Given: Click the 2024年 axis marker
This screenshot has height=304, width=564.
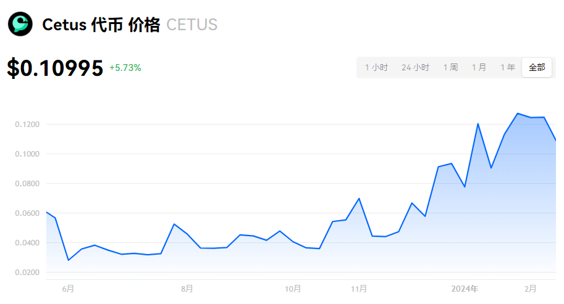Looking at the screenshot, I should click(x=465, y=289).
